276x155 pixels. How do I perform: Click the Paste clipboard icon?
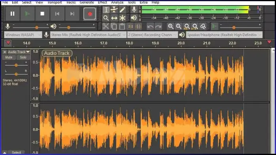122,26
